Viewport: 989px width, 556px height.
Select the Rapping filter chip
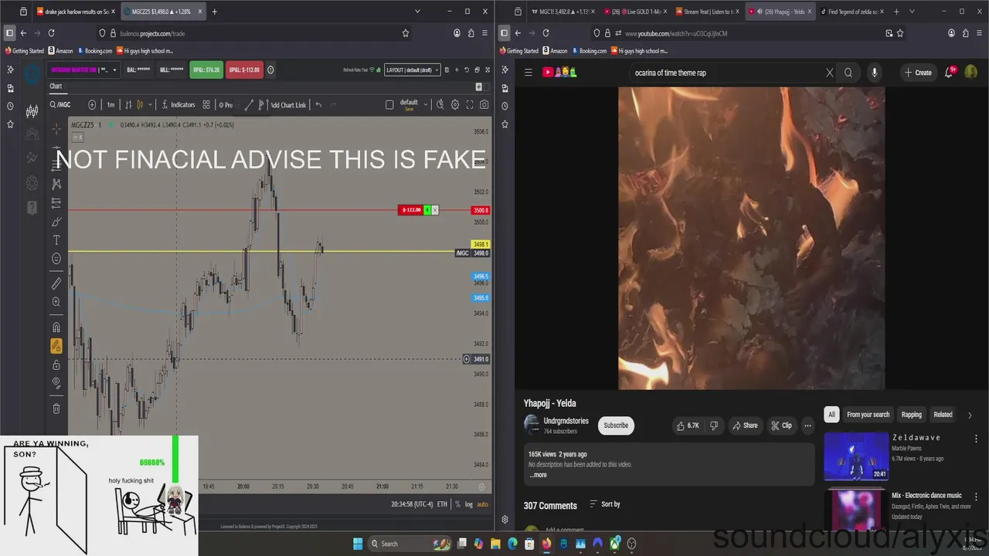coord(912,415)
